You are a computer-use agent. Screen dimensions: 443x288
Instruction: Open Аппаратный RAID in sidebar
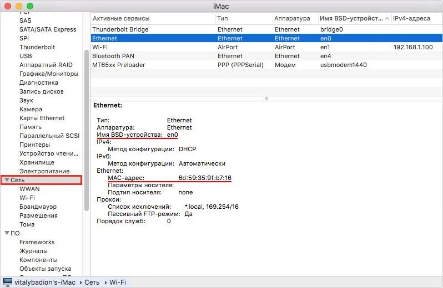(x=46, y=65)
